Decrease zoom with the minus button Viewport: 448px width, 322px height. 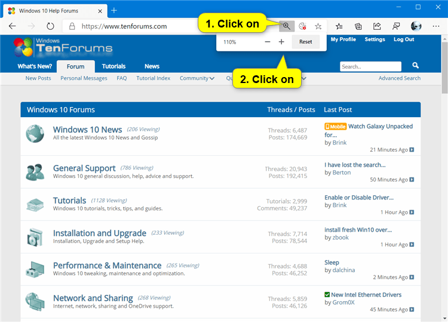click(x=268, y=42)
